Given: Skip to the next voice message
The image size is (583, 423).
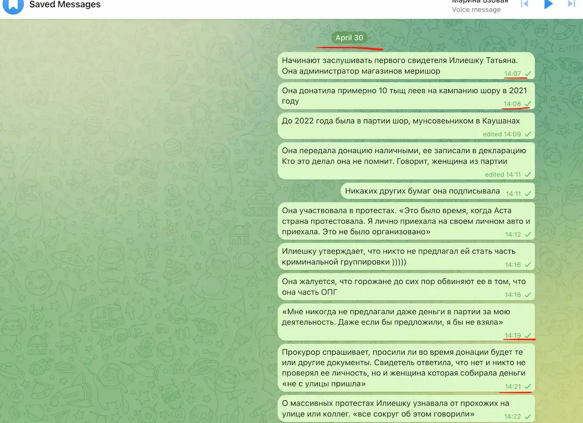Looking at the screenshot, I should (572, 4).
